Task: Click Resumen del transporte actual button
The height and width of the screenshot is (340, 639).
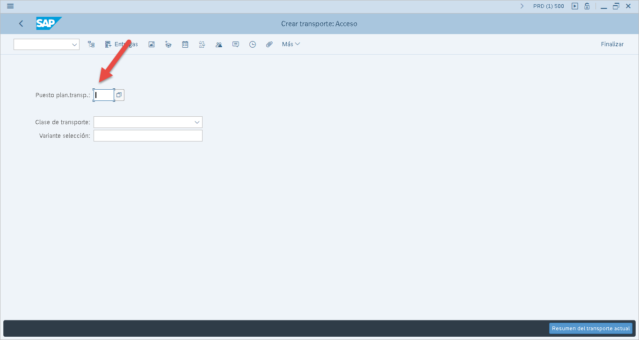Action: click(x=590, y=328)
